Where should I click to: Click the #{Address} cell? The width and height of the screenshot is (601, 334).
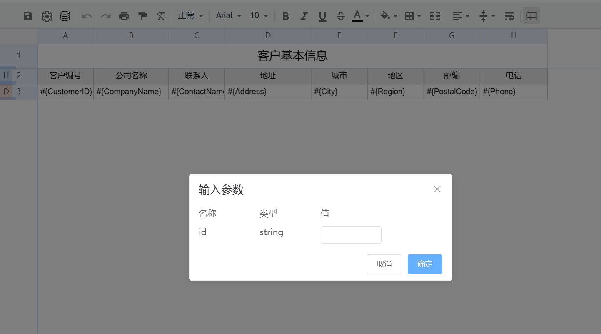pos(268,92)
